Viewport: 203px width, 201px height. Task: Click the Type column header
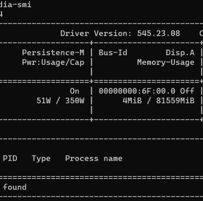41,159
